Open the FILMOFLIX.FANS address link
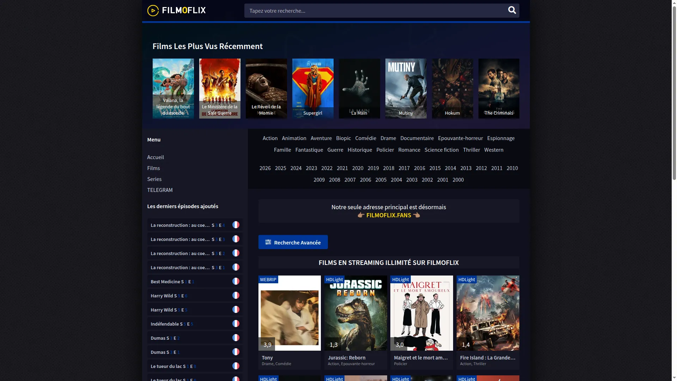677x381 pixels. [x=389, y=215]
